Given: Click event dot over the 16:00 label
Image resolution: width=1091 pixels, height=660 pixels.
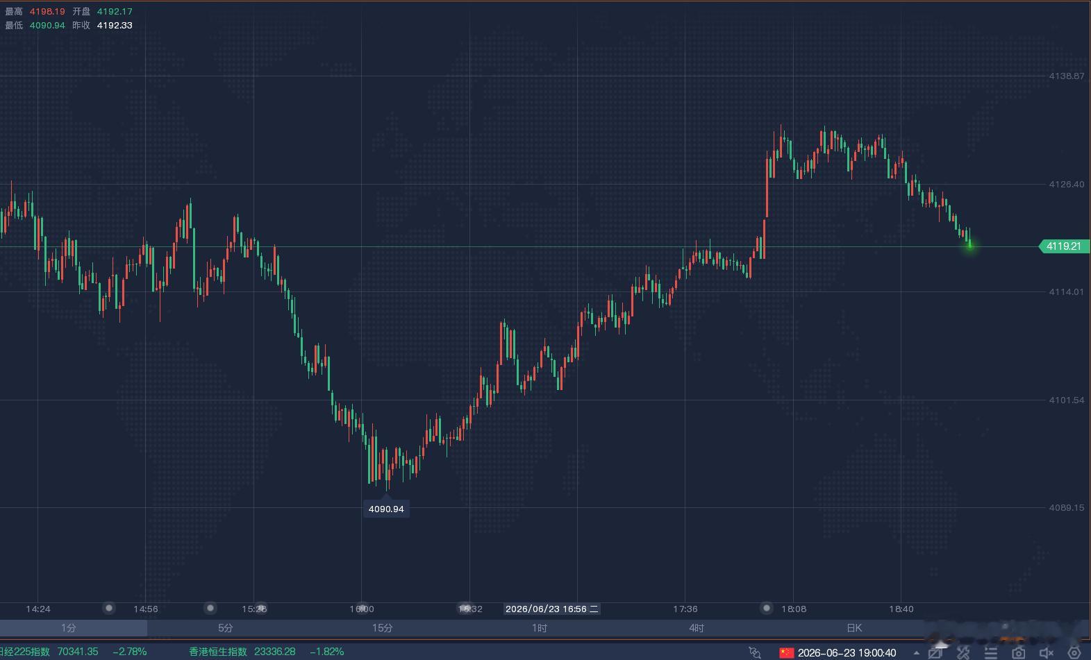Looking at the screenshot, I should [x=362, y=608].
